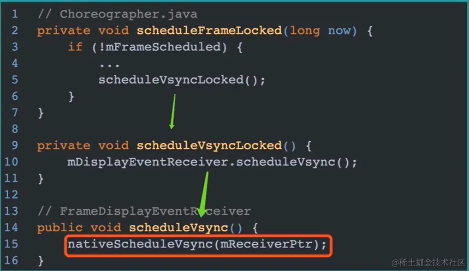Click line number 16 in the gutter
This screenshot has width=469, height=271.
coord(11,260)
